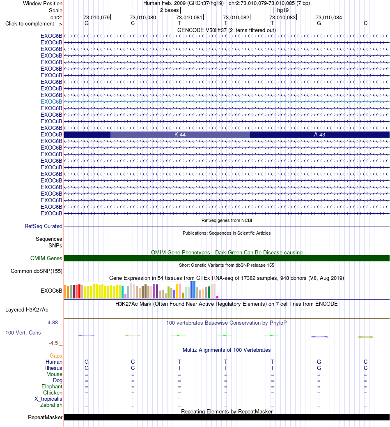Viewport: 390px width, 427px height.
Task: Click the 'hg19' text beside the scale bar
Action: click(x=283, y=10)
